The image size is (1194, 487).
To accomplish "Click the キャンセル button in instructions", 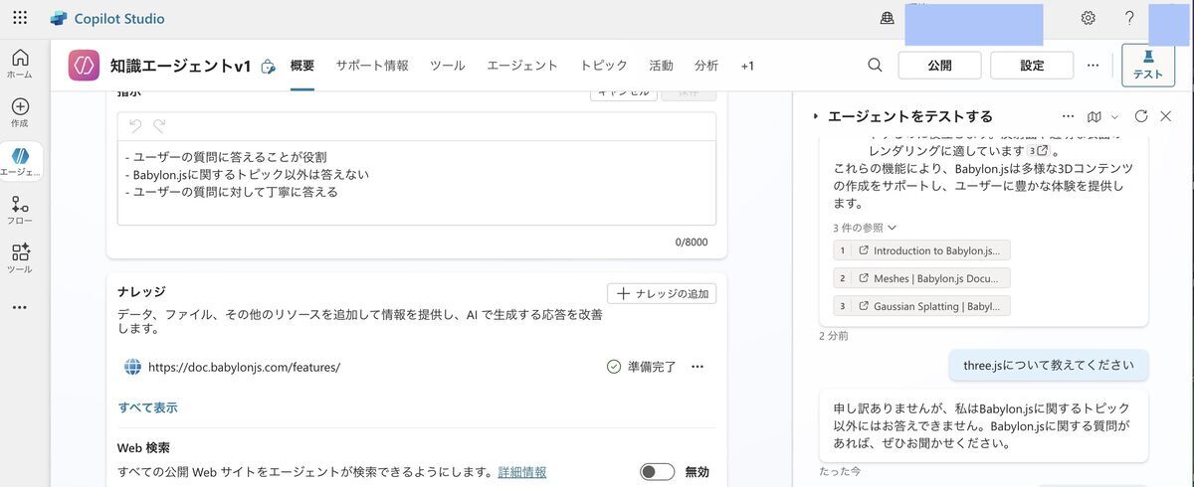I will coord(623,92).
